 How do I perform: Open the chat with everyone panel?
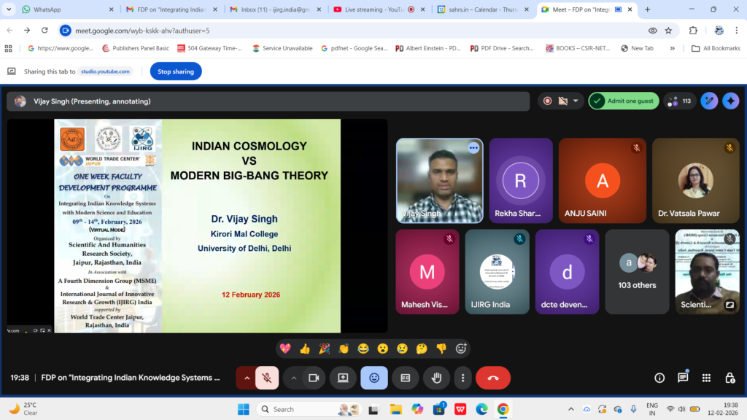(683, 378)
